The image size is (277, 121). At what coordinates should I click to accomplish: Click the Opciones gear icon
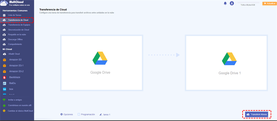(61, 114)
